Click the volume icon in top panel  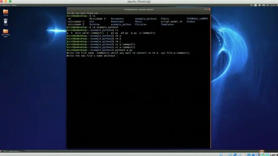pyautogui.click(x=268, y=5)
